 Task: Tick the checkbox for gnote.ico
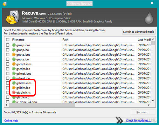(x=8, y=59)
